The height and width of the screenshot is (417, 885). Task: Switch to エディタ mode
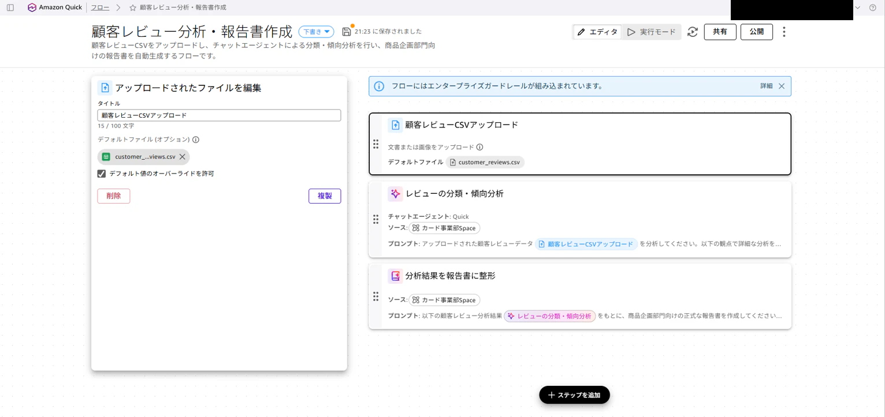[597, 32]
